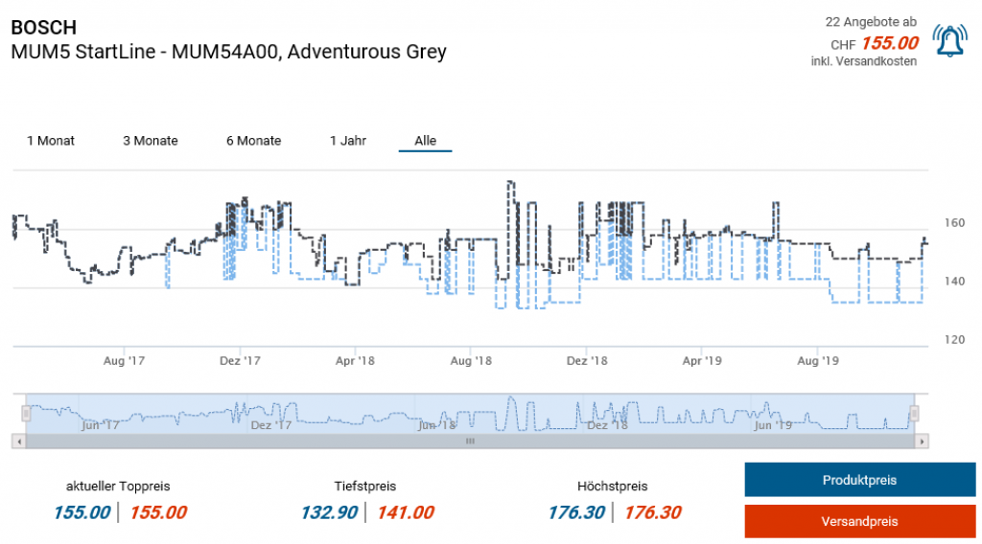
Task: Show the 6 Monate price history
Action: [254, 141]
